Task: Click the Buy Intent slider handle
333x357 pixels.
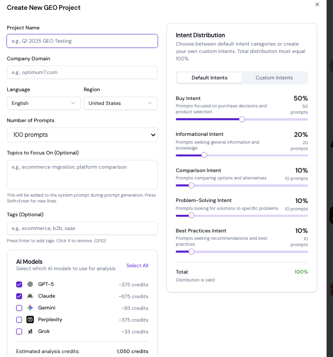Action: (x=242, y=119)
